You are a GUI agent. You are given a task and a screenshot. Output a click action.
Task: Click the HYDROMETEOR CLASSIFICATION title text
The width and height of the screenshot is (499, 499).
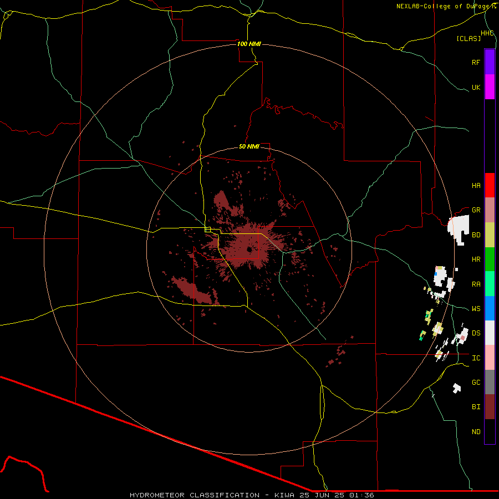click(195, 495)
